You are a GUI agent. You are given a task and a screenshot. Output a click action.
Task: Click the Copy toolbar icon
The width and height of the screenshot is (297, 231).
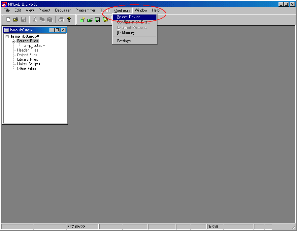coord(42,19)
